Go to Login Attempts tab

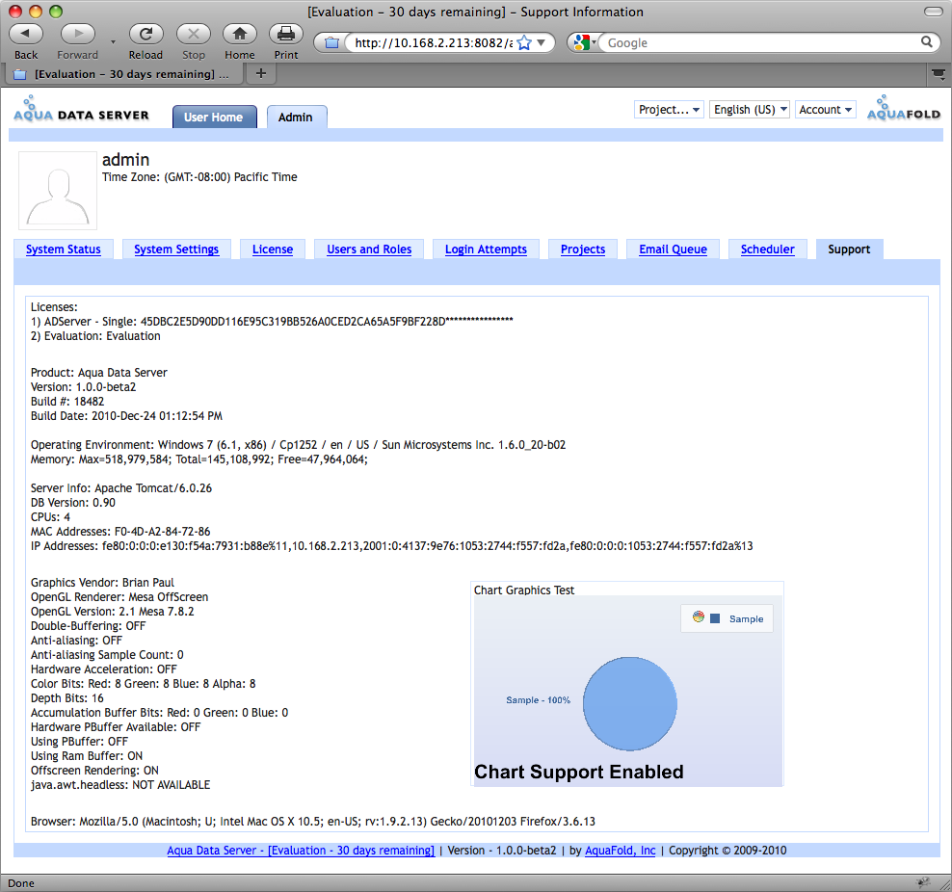click(x=486, y=249)
